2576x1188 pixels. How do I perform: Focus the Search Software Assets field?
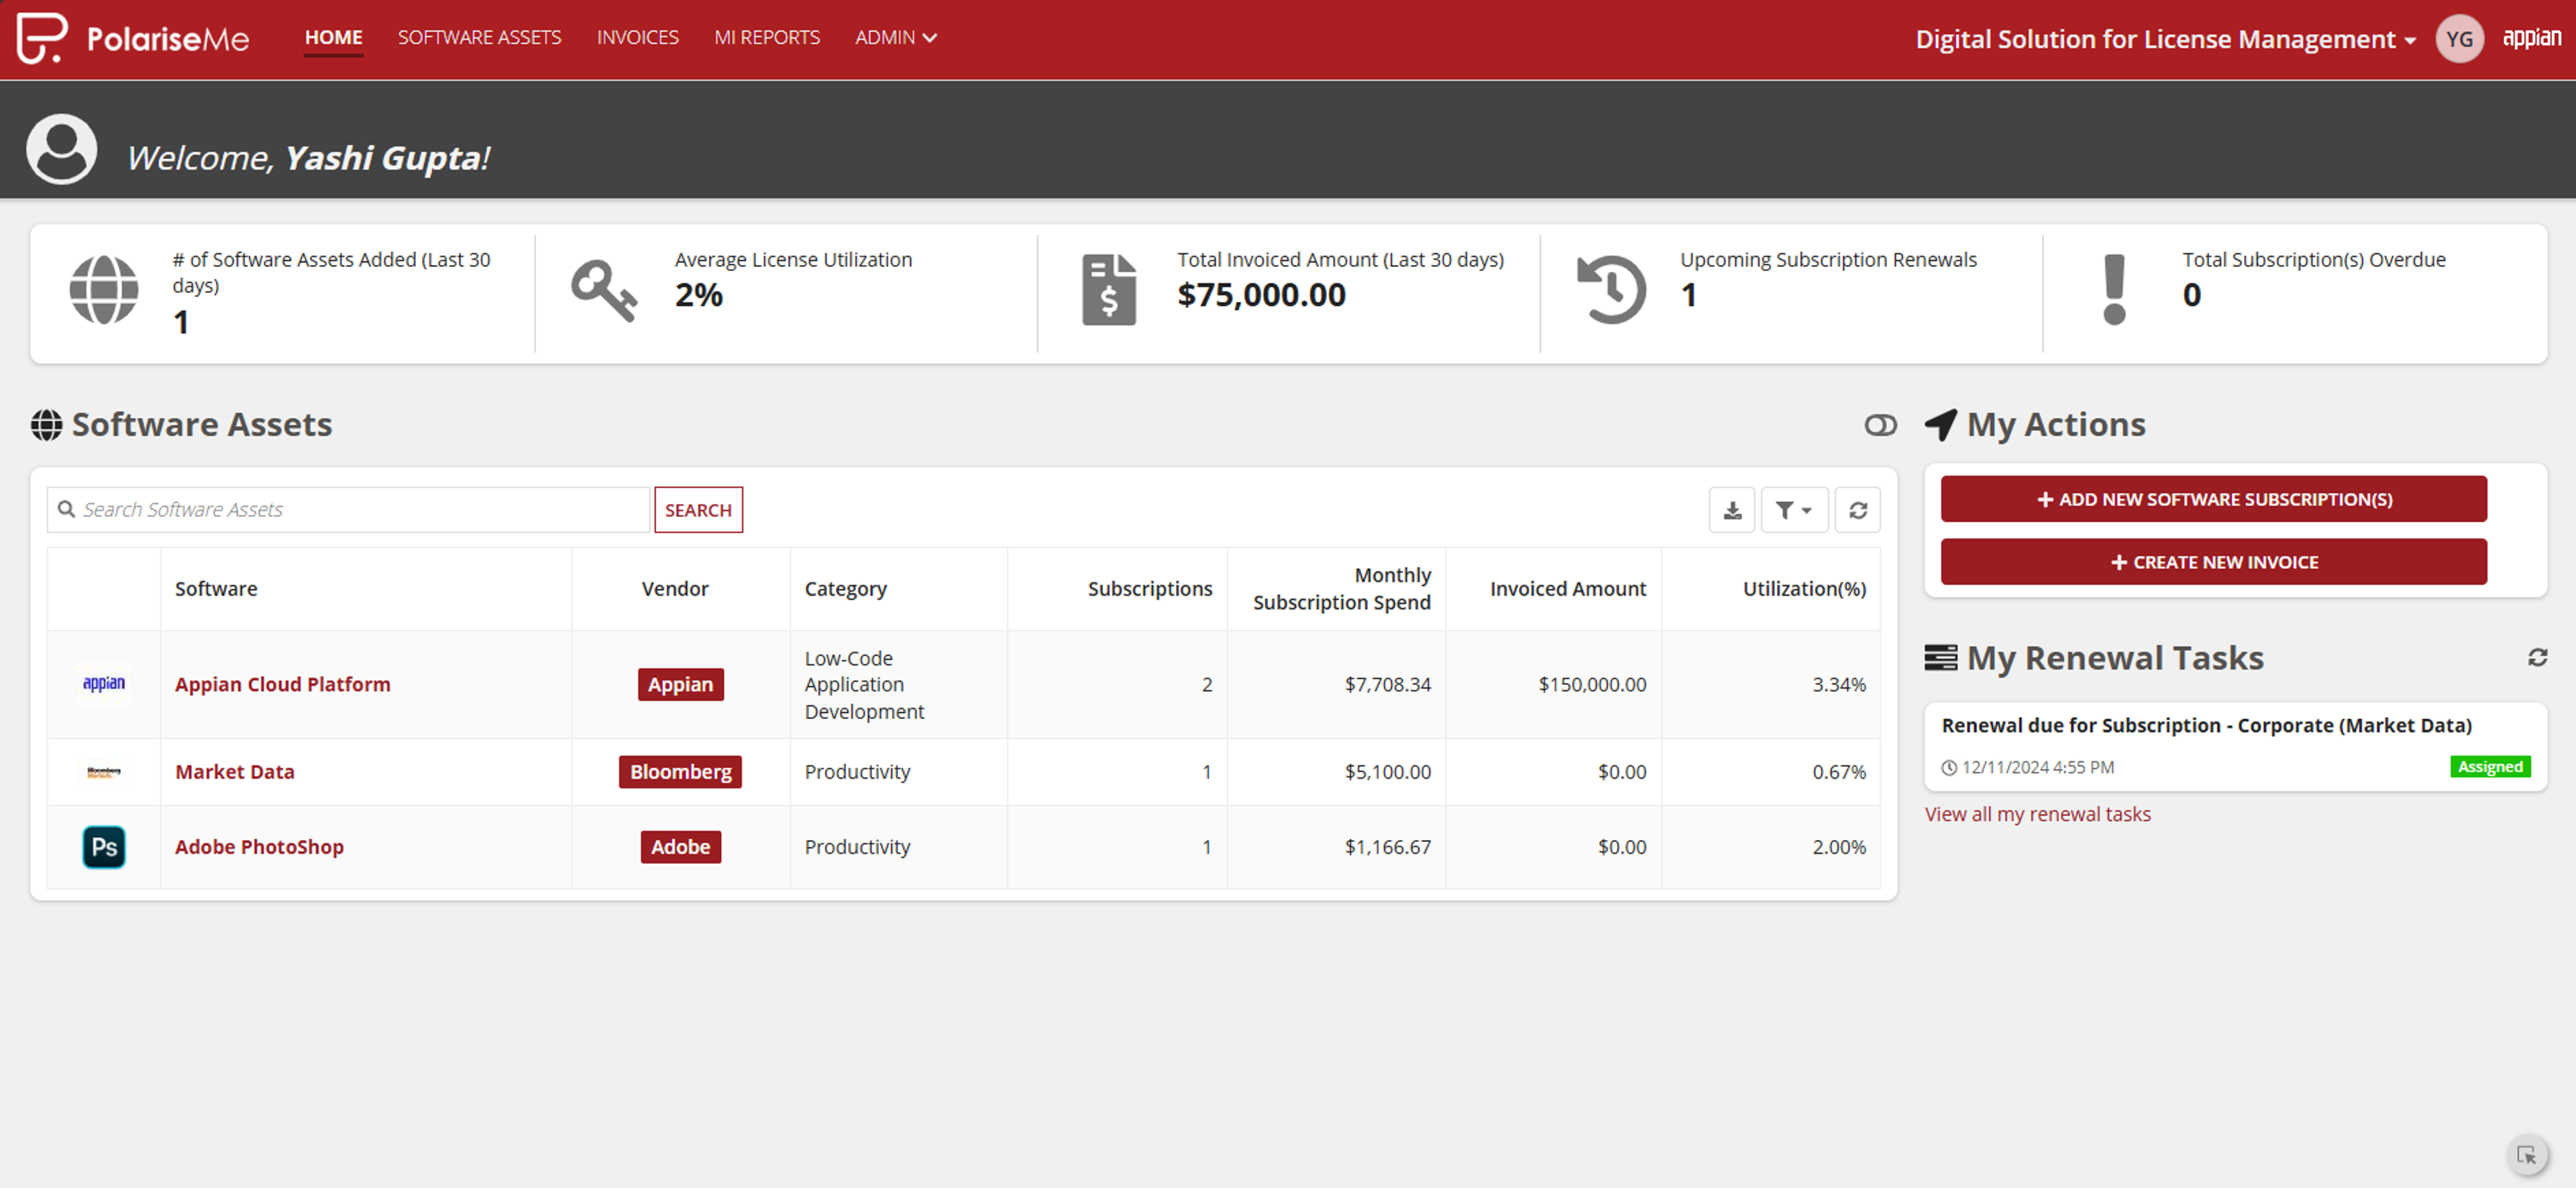pyautogui.click(x=348, y=510)
